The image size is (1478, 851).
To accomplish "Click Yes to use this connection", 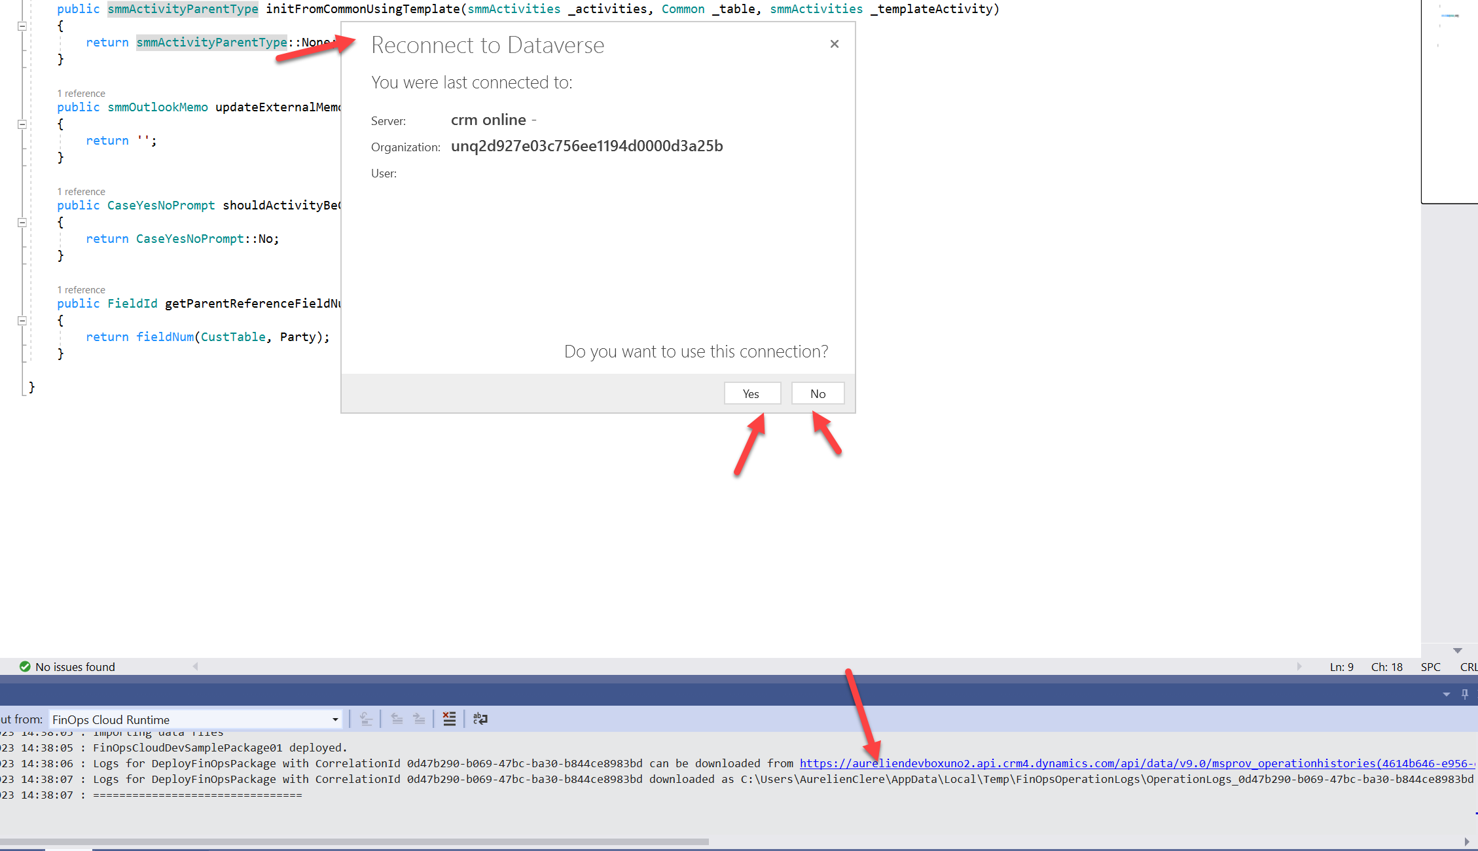I will (751, 393).
